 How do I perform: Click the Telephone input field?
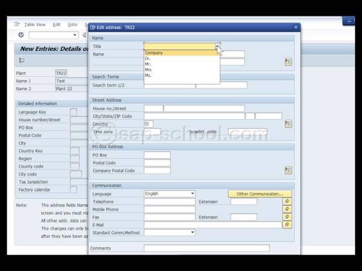point(170,202)
